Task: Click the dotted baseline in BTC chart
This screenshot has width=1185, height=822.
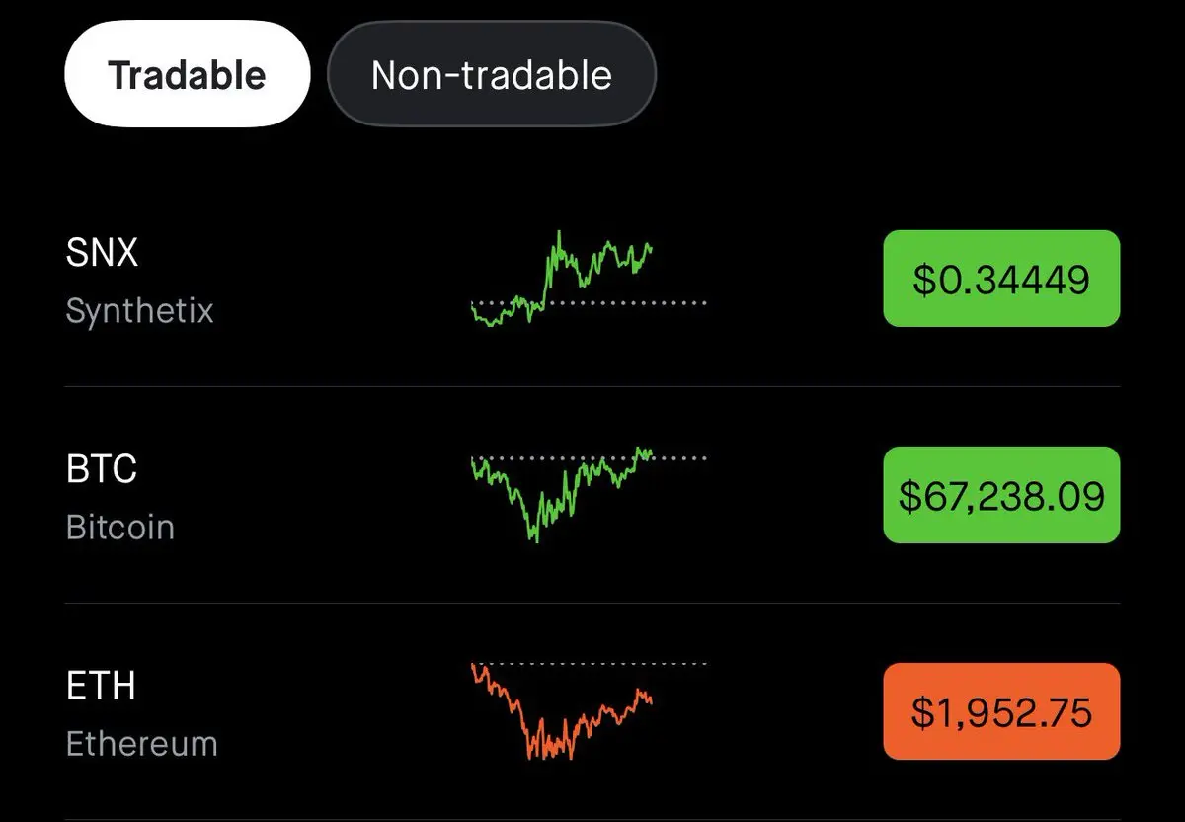Action: click(590, 458)
